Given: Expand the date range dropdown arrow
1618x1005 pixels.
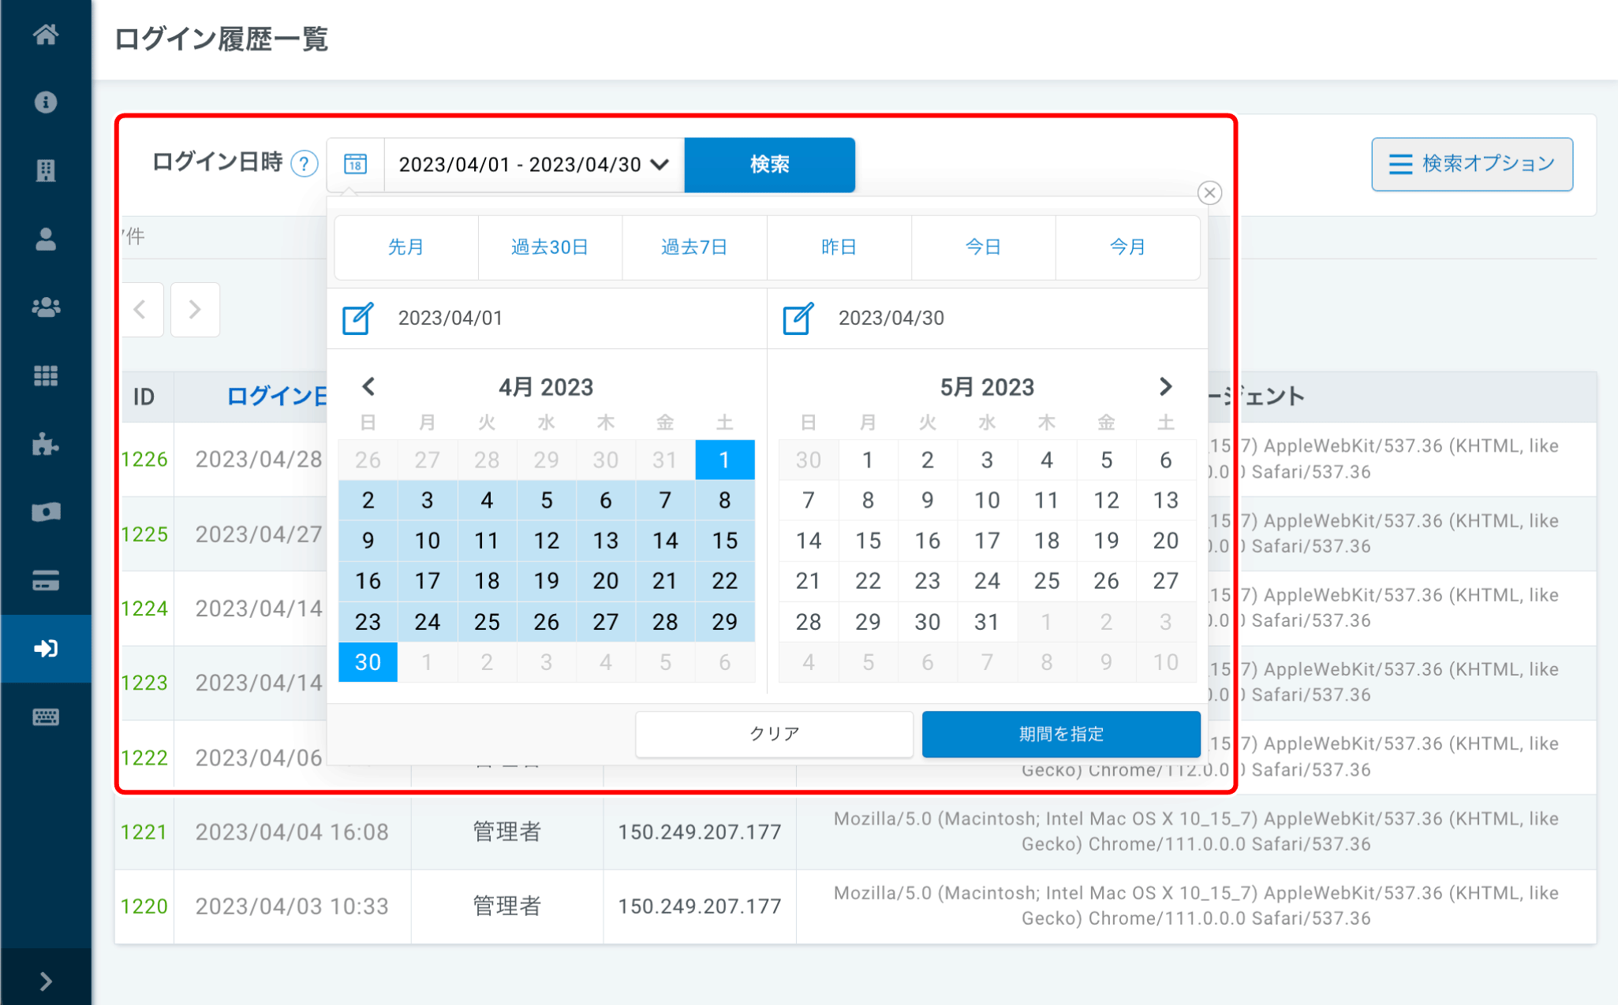Looking at the screenshot, I should 660,165.
